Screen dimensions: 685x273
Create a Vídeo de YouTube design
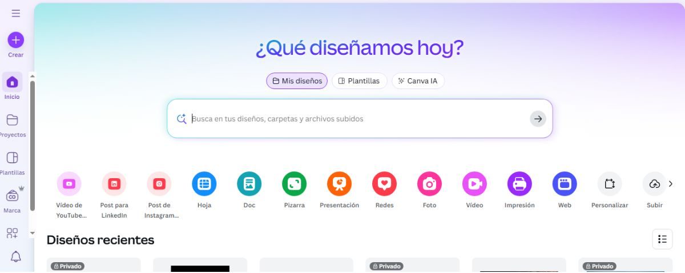[x=69, y=184]
